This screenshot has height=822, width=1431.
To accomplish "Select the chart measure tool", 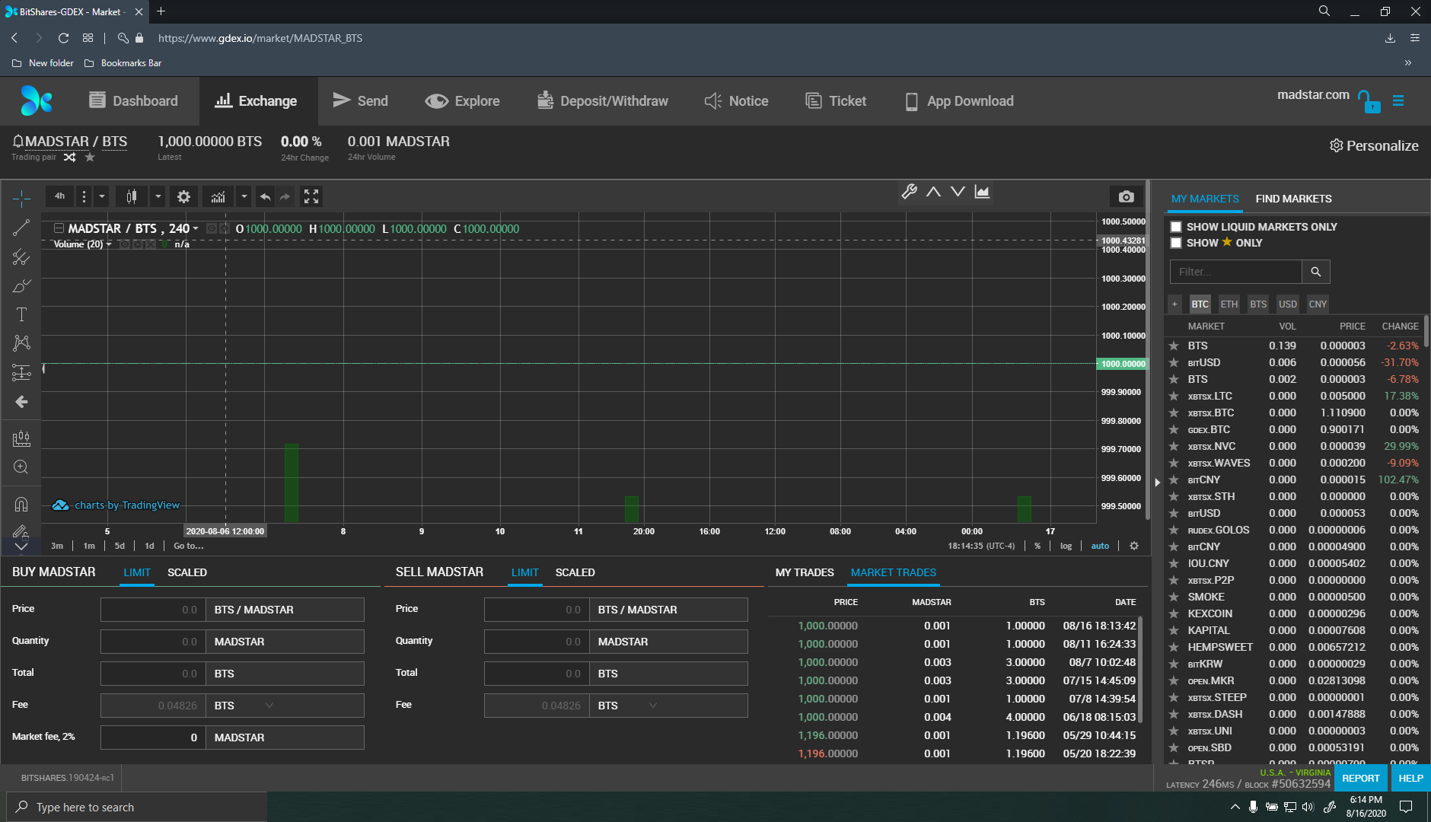I will (x=21, y=438).
